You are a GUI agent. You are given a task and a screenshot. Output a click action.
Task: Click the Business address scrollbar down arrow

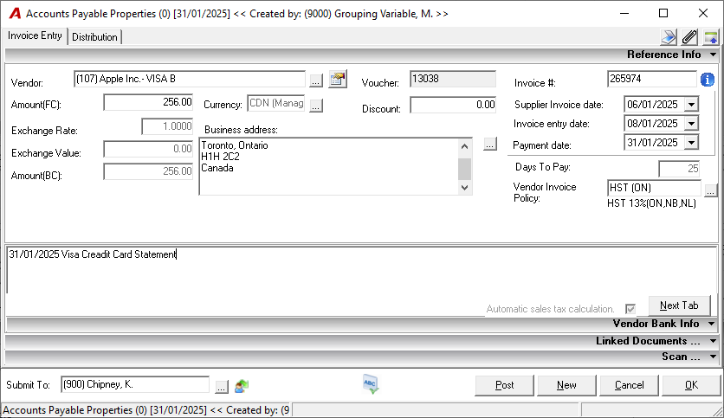(464, 187)
